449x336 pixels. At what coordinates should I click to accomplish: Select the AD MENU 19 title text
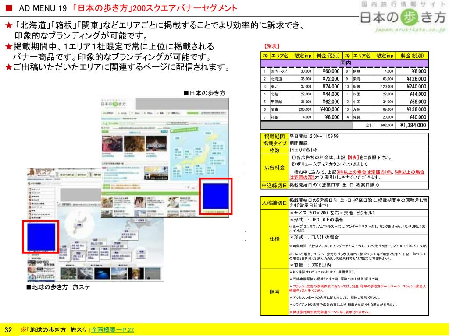pyautogui.click(x=43, y=8)
